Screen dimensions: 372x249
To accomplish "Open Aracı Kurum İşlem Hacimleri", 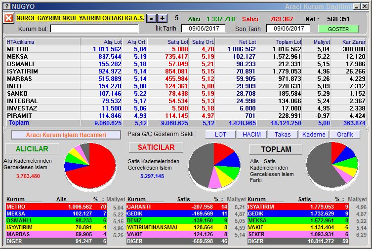I will tap(66, 135).
